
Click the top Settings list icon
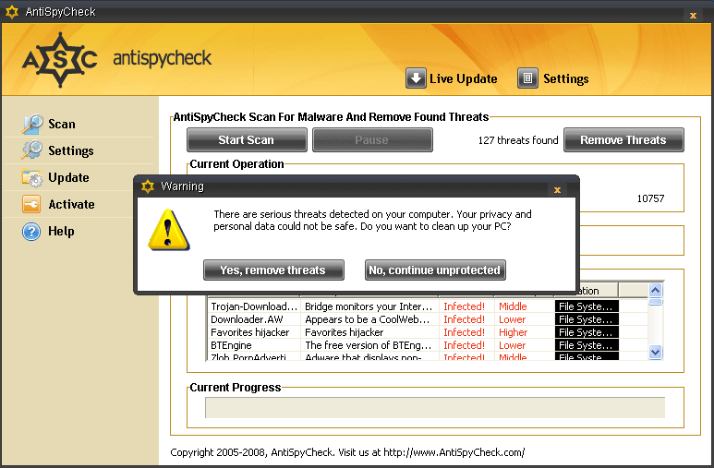point(527,78)
